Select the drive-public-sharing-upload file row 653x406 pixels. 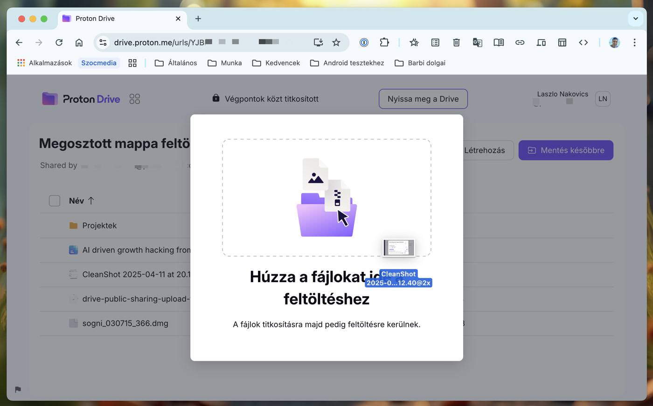[x=326, y=299]
